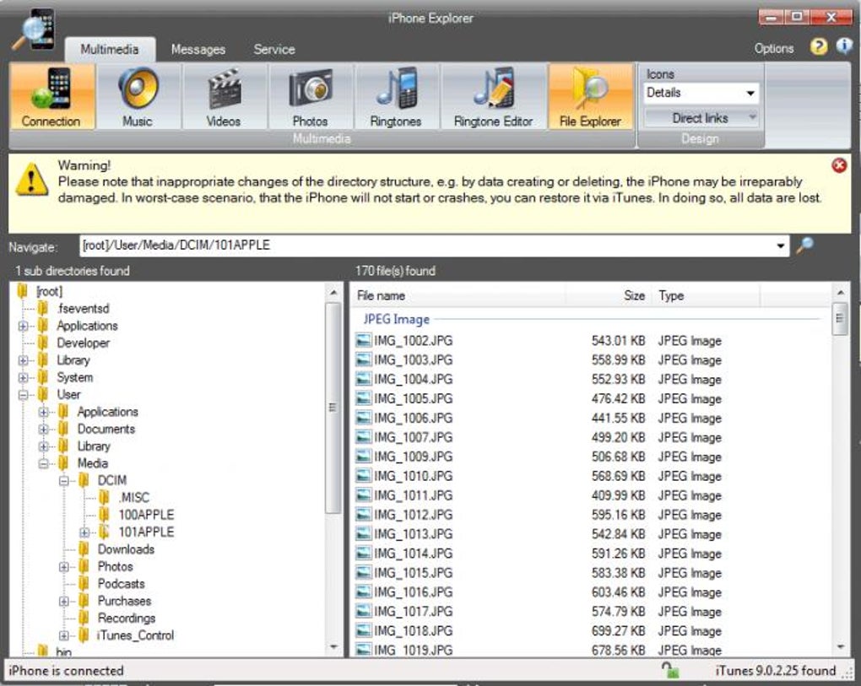861x686 pixels.
Task: Expand the 101APPLE folder
Action: [x=84, y=532]
